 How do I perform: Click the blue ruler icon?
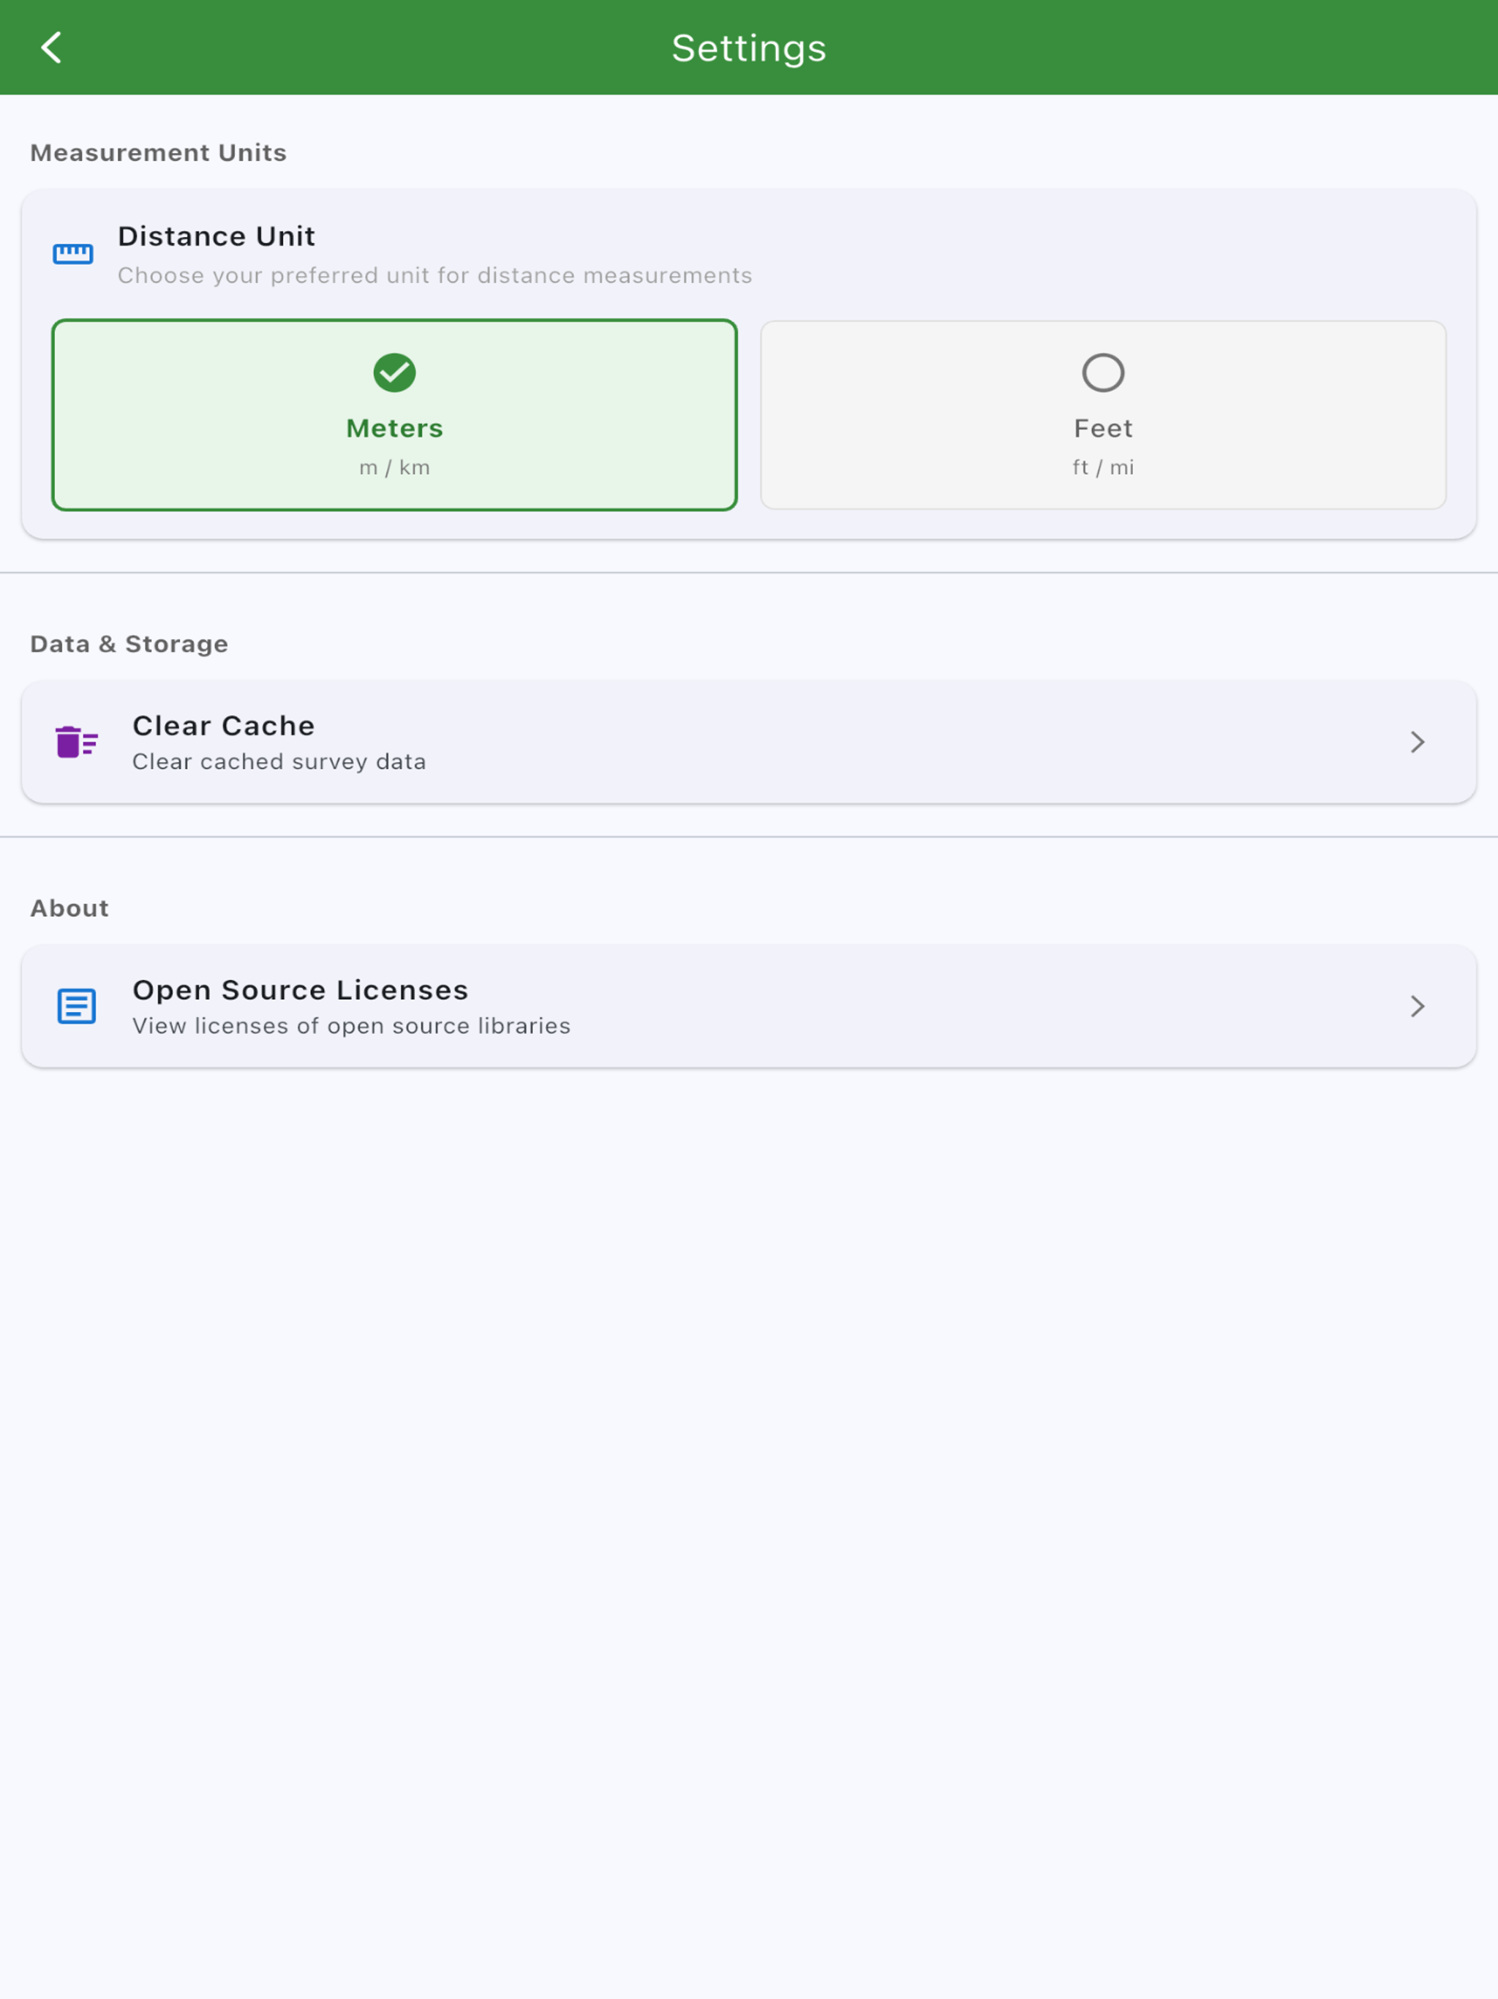pos(73,254)
